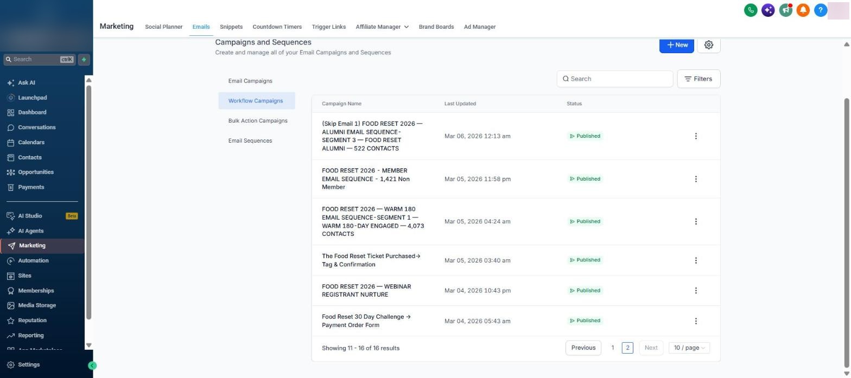The height and width of the screenshot is (378, 851).
Task: Click the green quick-action icon beside sidebar search
Action: click(x=84, y=60)
